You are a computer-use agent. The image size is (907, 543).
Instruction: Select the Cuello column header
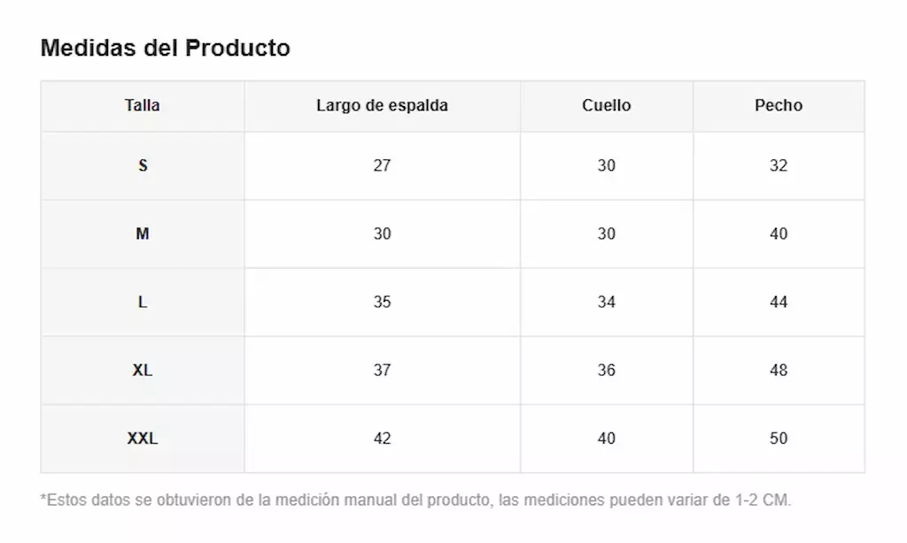click(x=606, y=105)
